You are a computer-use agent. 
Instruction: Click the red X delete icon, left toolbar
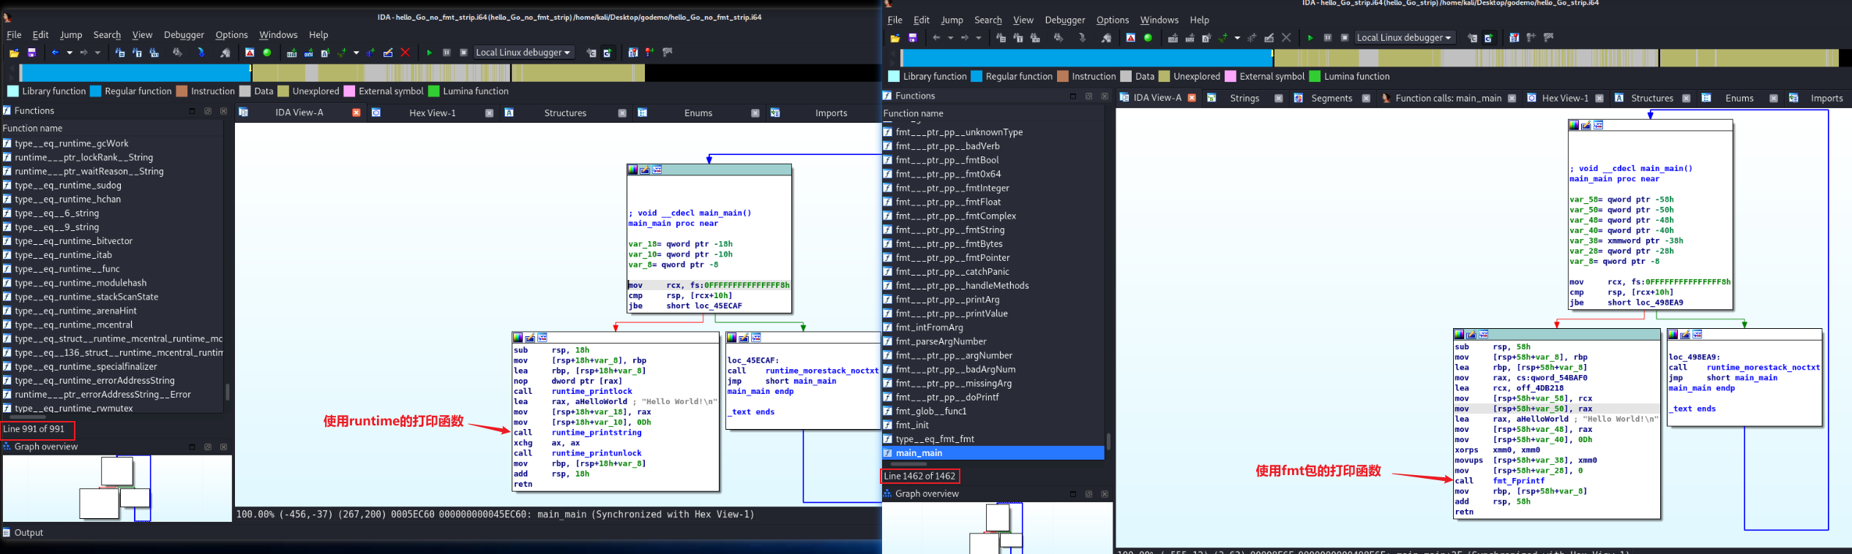[405, 53]
